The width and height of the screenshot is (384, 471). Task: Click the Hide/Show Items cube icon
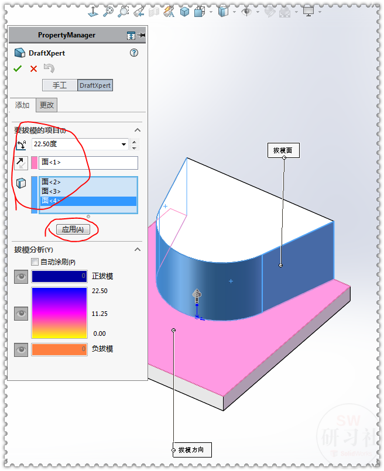223,12
